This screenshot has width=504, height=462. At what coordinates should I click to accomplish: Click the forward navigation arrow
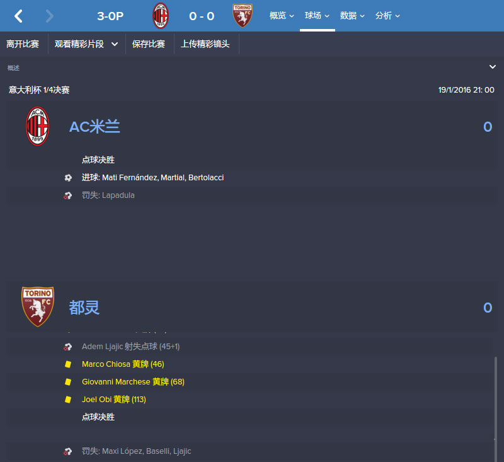(50, 16)
